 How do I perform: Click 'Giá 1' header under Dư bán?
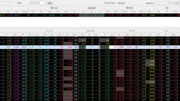(113, 35)
